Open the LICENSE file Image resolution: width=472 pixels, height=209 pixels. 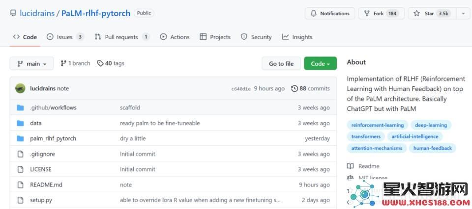(41, 169)
